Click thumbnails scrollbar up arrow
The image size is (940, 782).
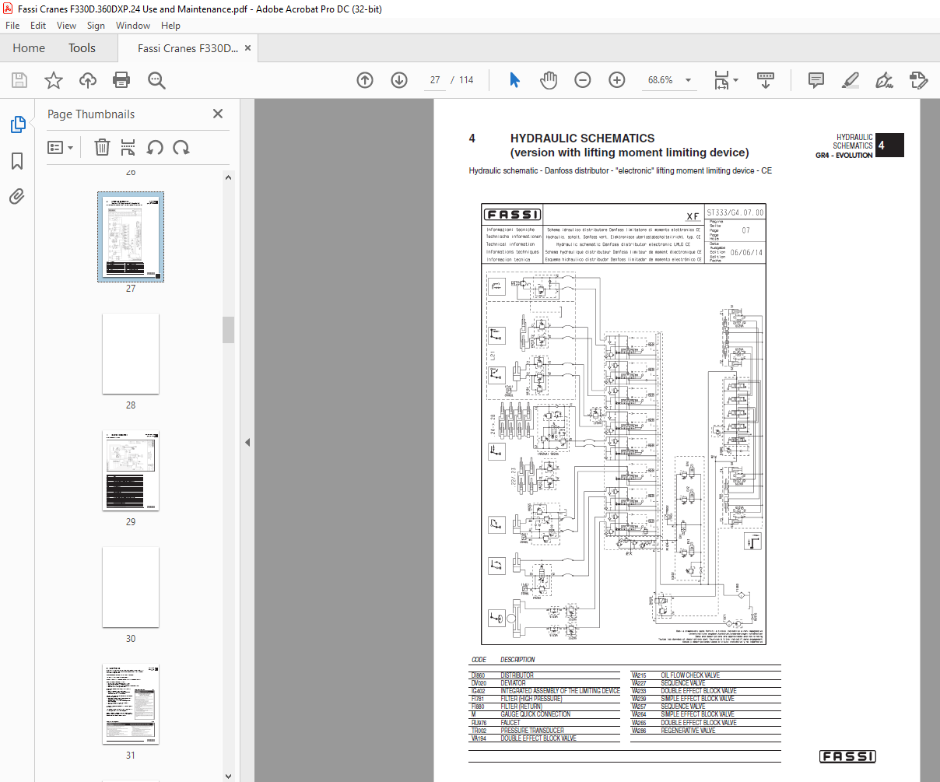click(228, 177)
